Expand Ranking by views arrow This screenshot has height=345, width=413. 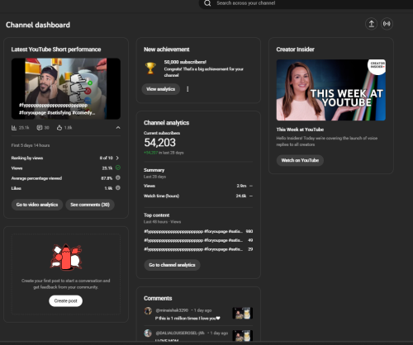[117, 158]
